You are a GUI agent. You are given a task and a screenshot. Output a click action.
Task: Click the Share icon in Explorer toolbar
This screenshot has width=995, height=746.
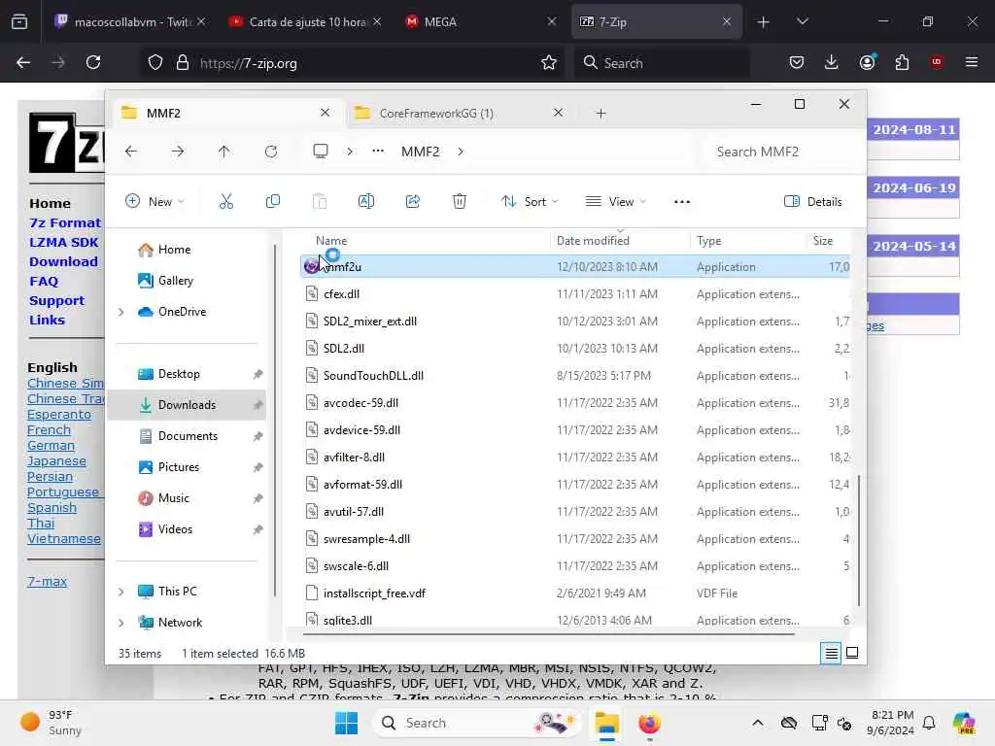pyautogui.click(x=413, y=202)
